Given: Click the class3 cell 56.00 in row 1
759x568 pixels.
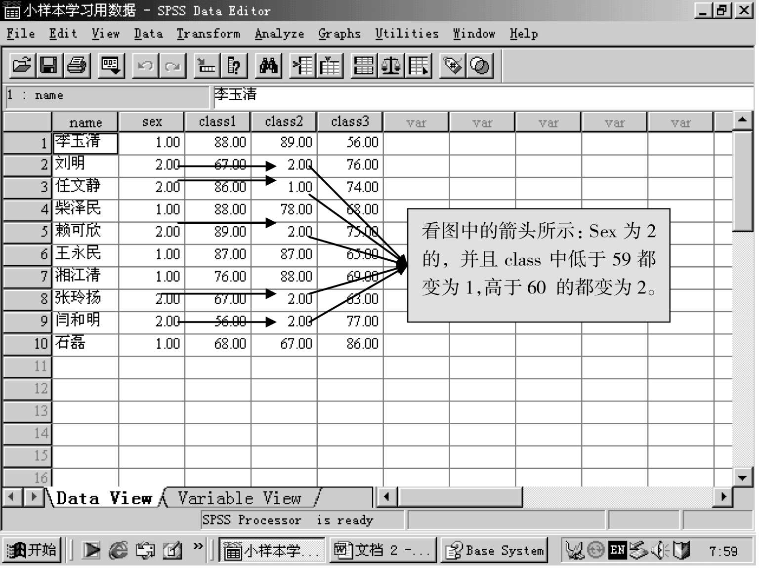Looking at the screenshot, I should pos(350,143).
